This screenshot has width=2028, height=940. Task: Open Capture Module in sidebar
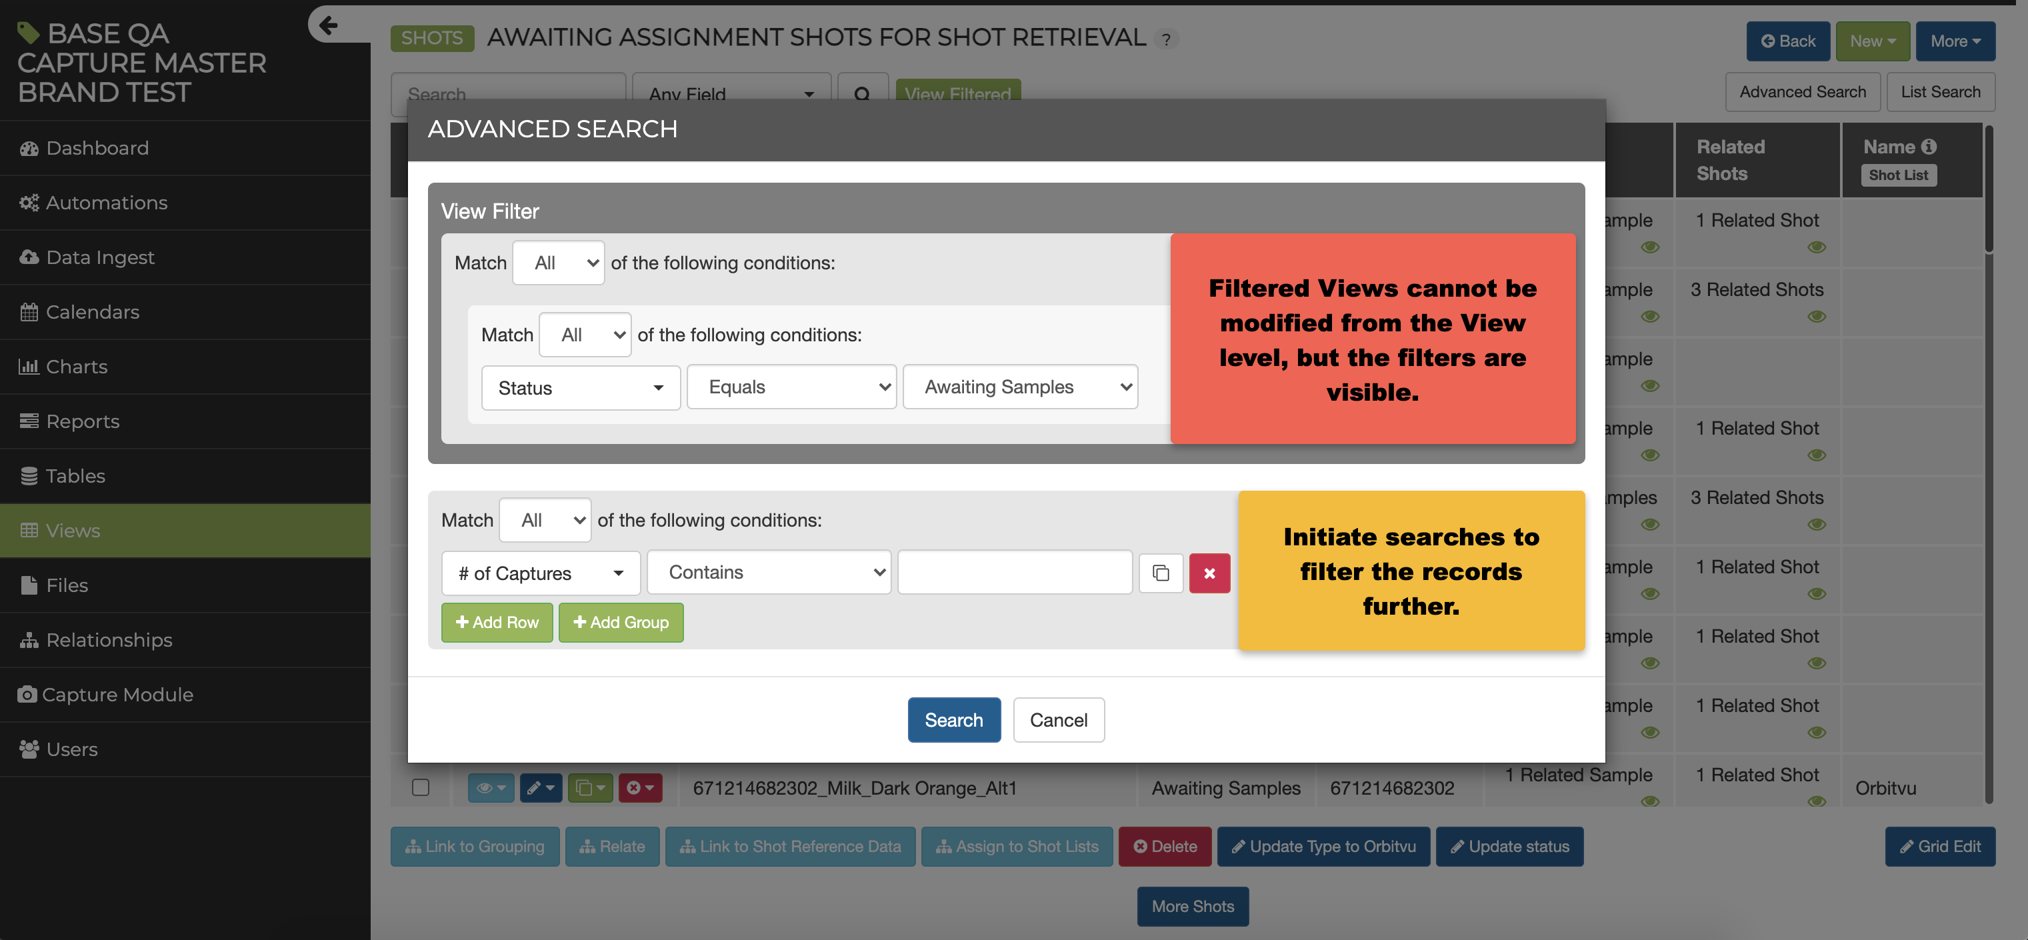[x=117, y=695]
